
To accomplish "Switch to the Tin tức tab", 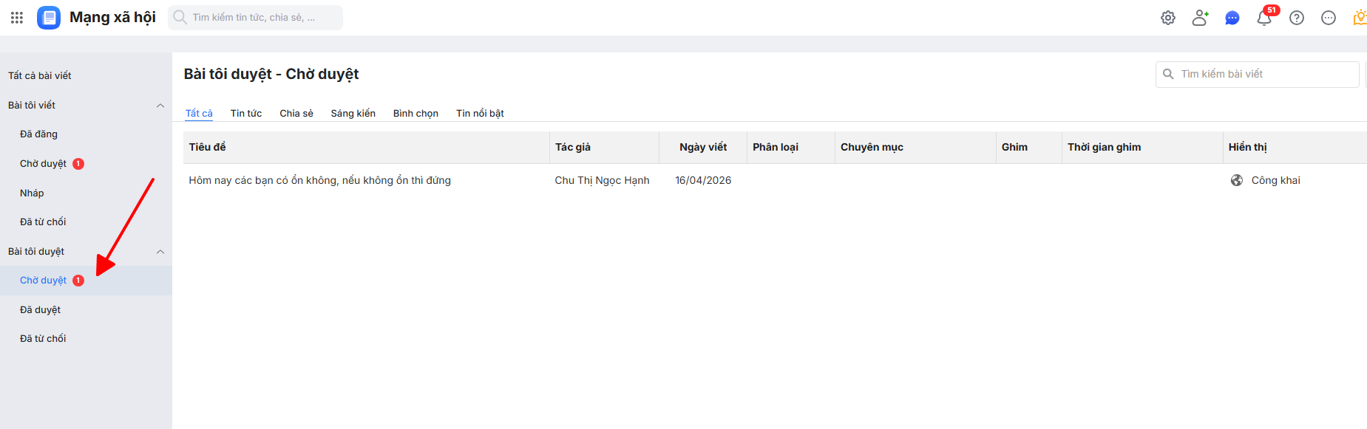I will (246, 113).
